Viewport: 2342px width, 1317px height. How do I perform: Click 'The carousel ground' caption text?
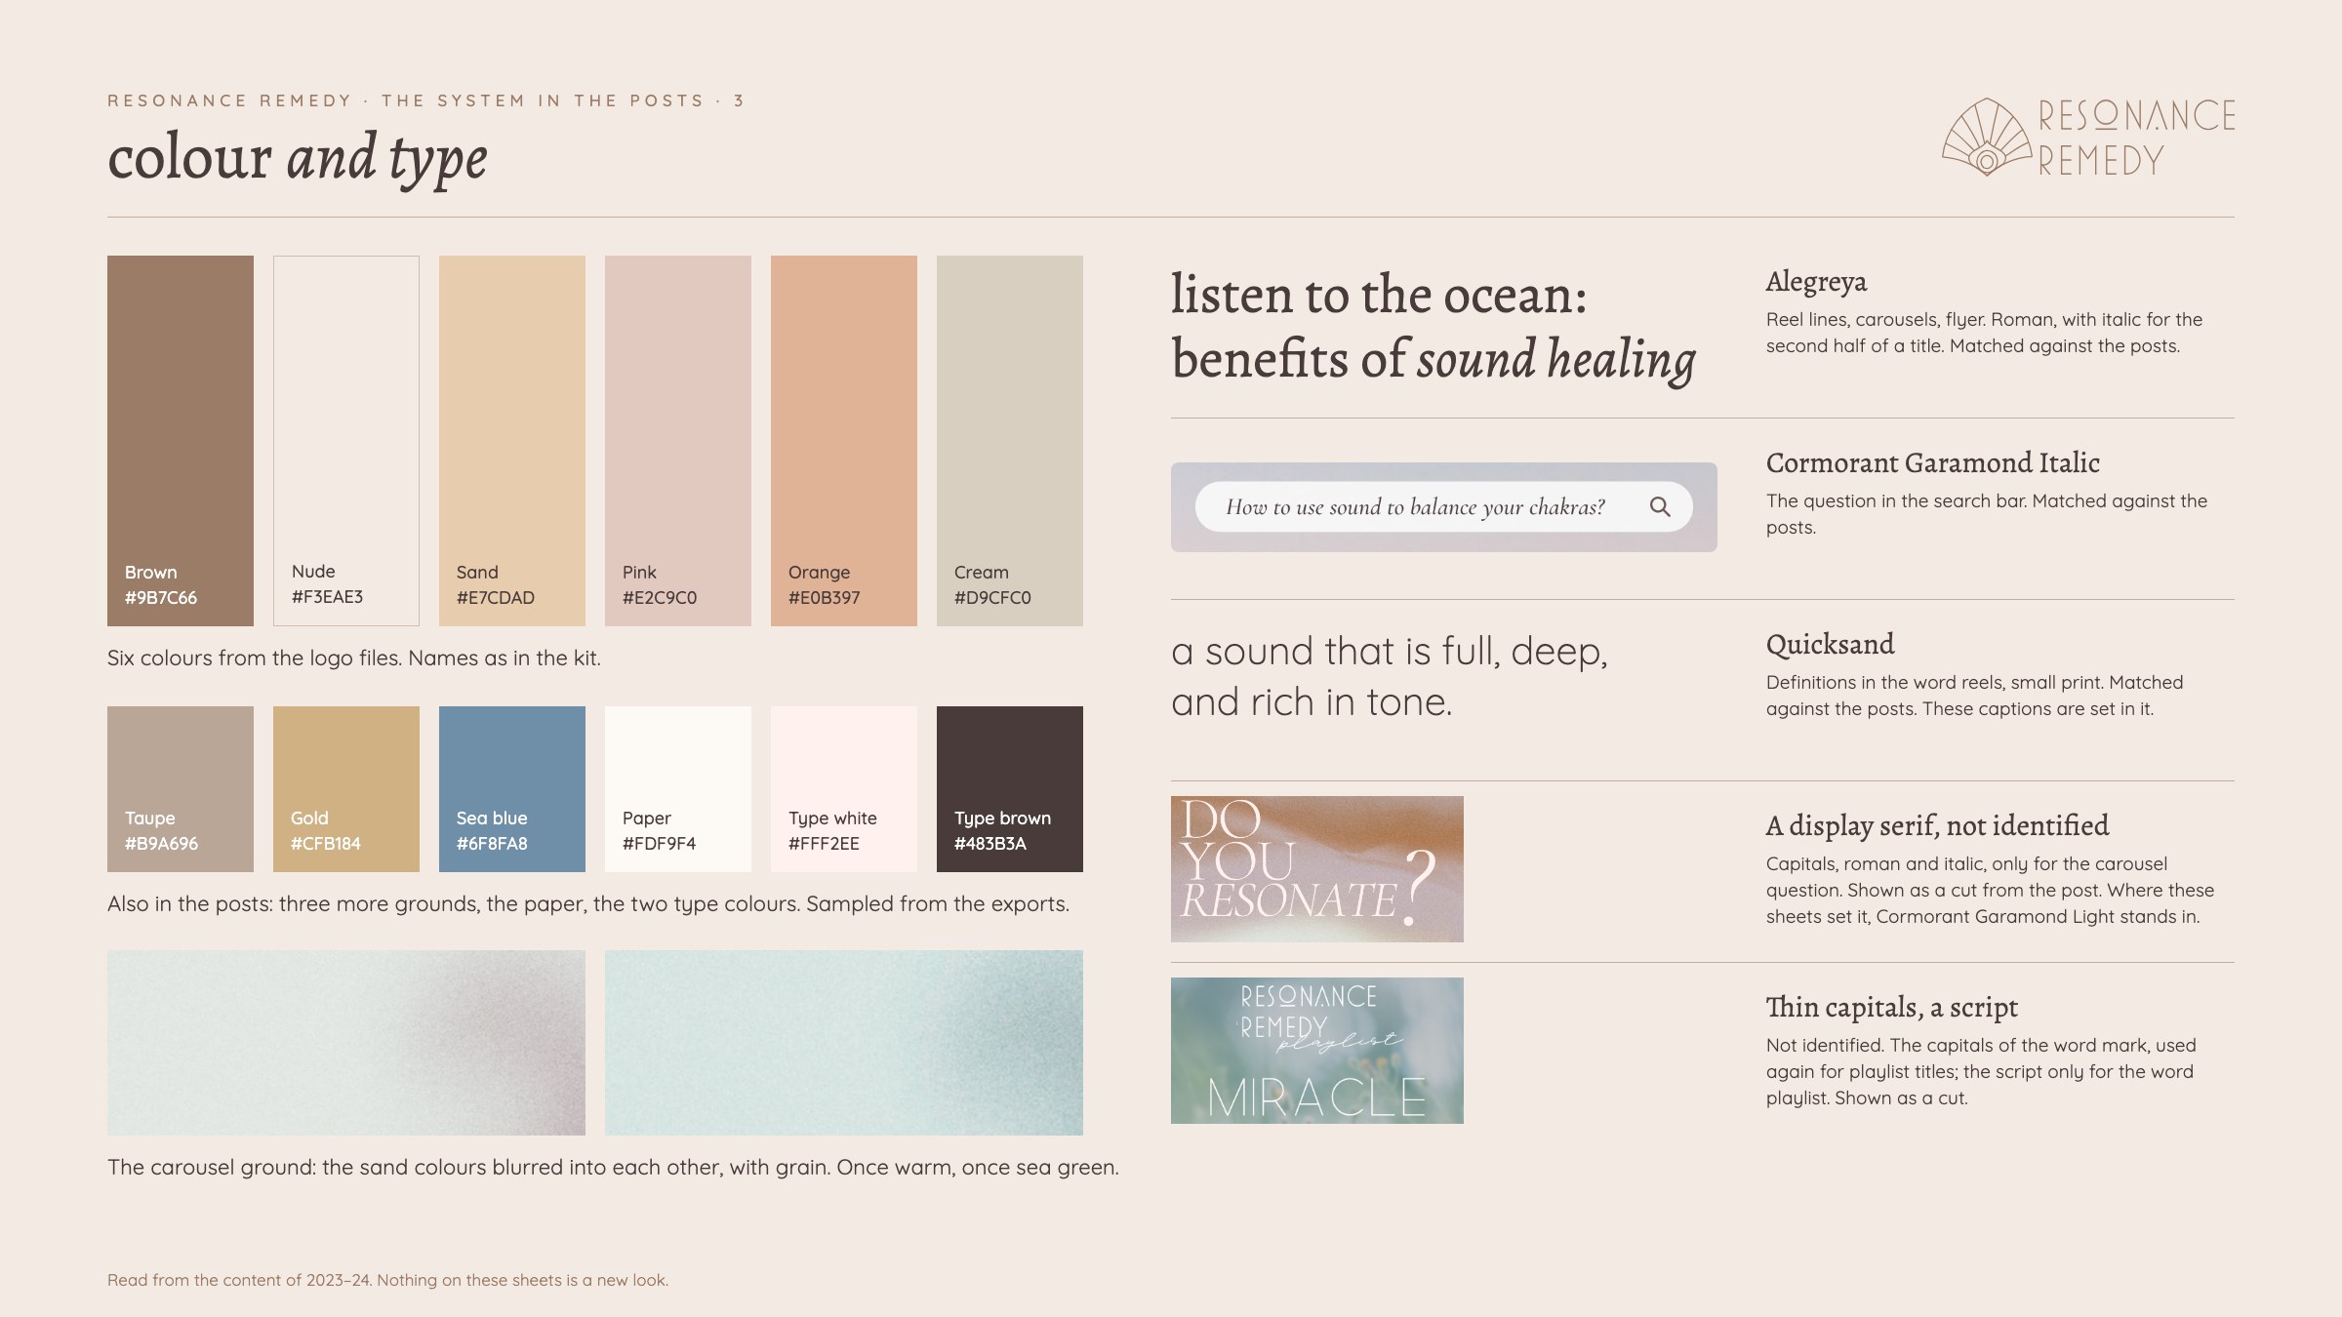coord(613,1168)
